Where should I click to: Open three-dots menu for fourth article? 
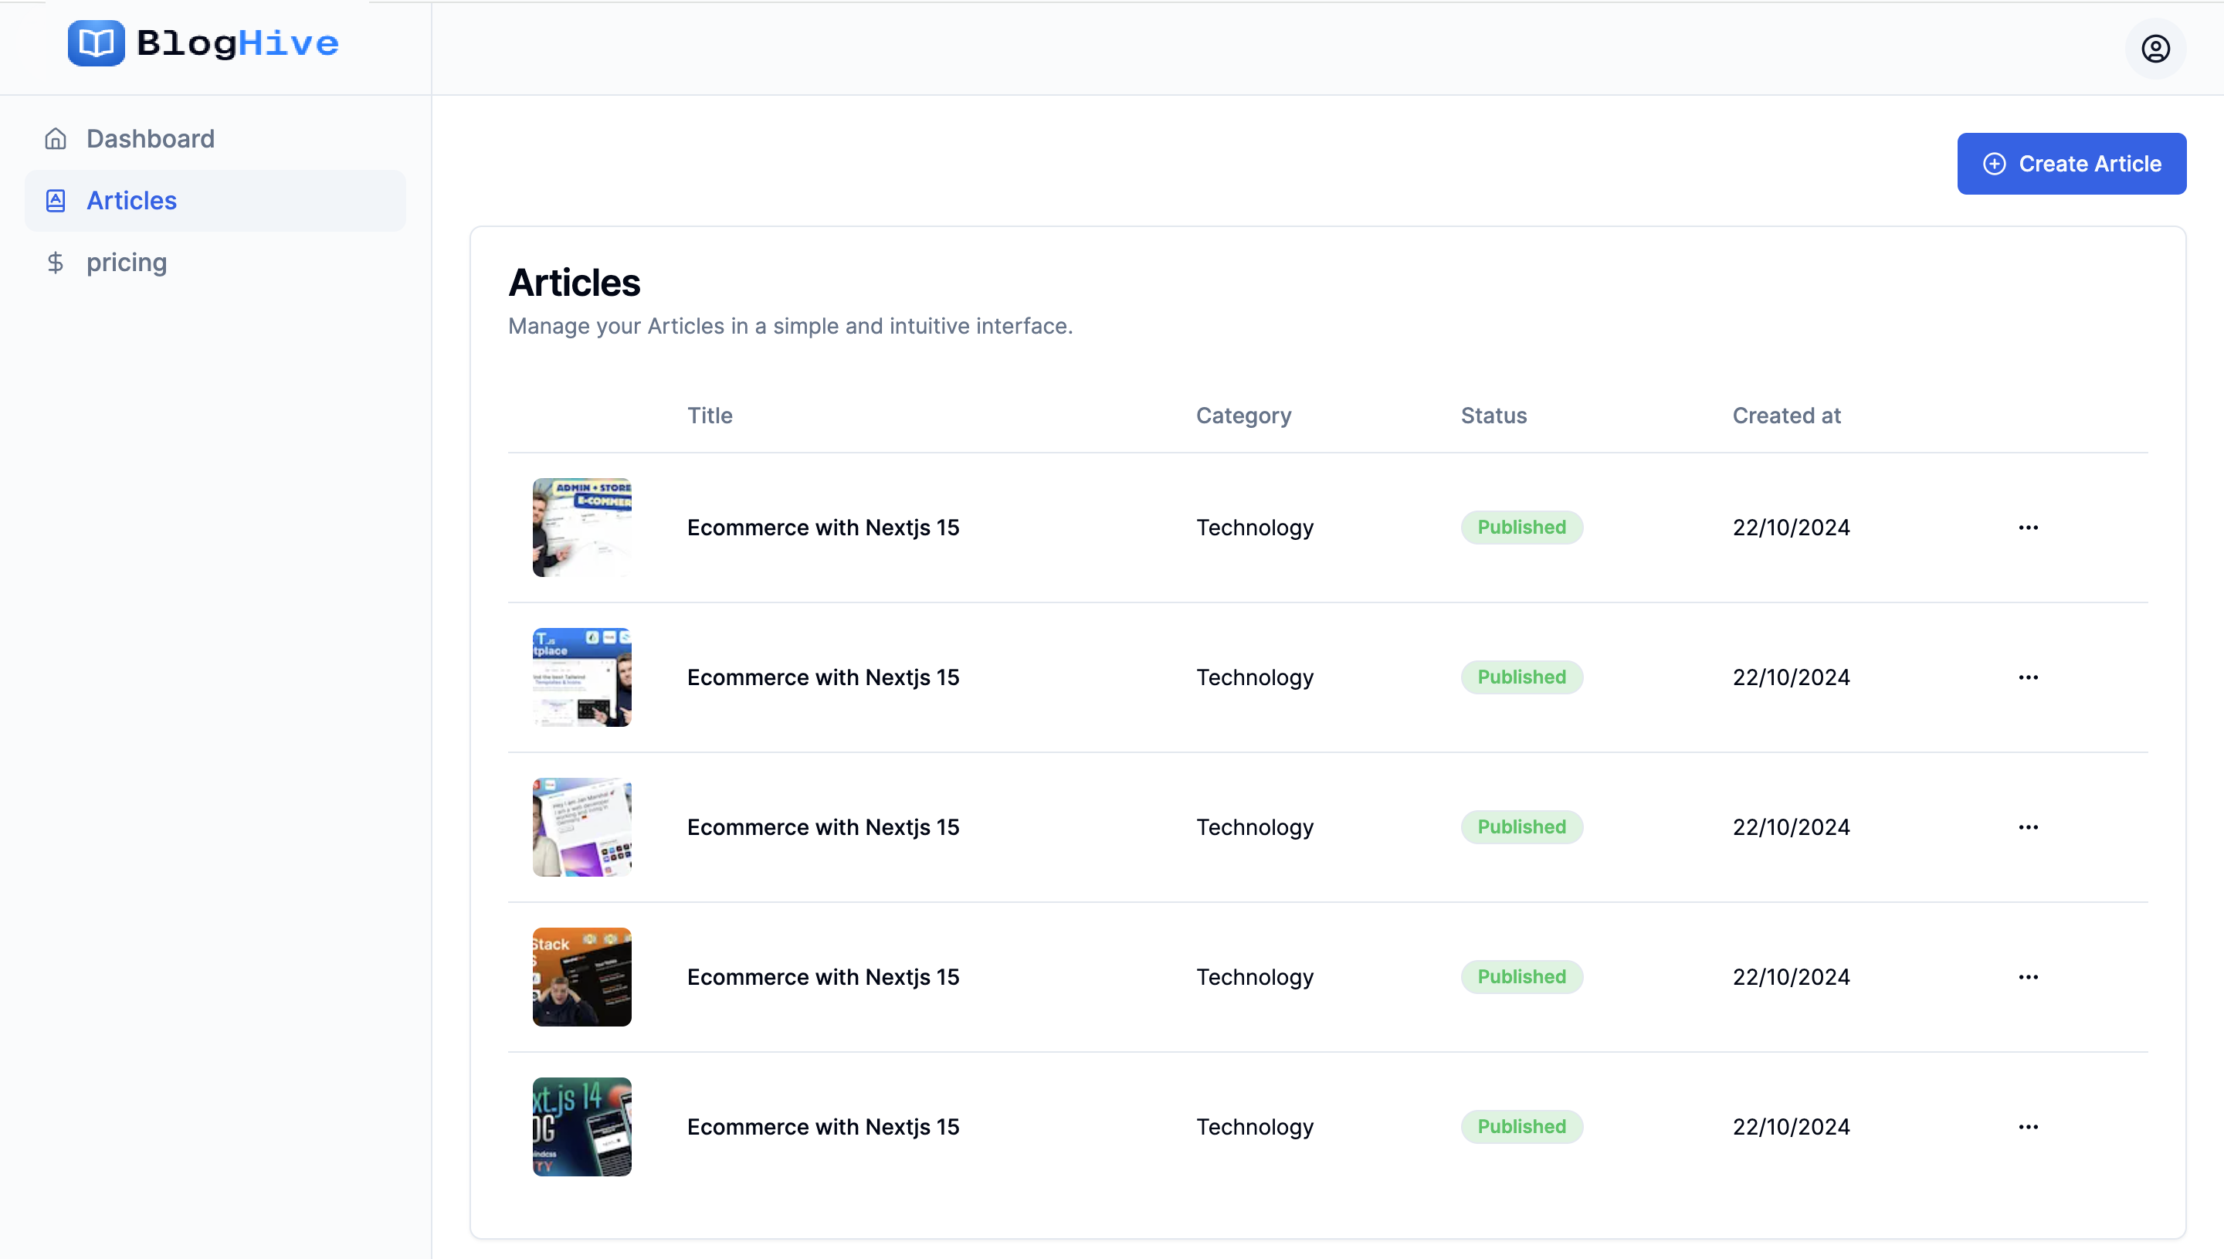pyautogui.click(x=2028, y=977)
